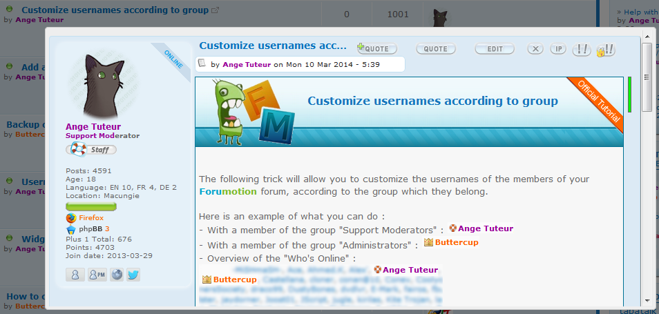Click views count 1001 in background row
Image resolution: width=659 pixels, height=314 pixels.
398,14
